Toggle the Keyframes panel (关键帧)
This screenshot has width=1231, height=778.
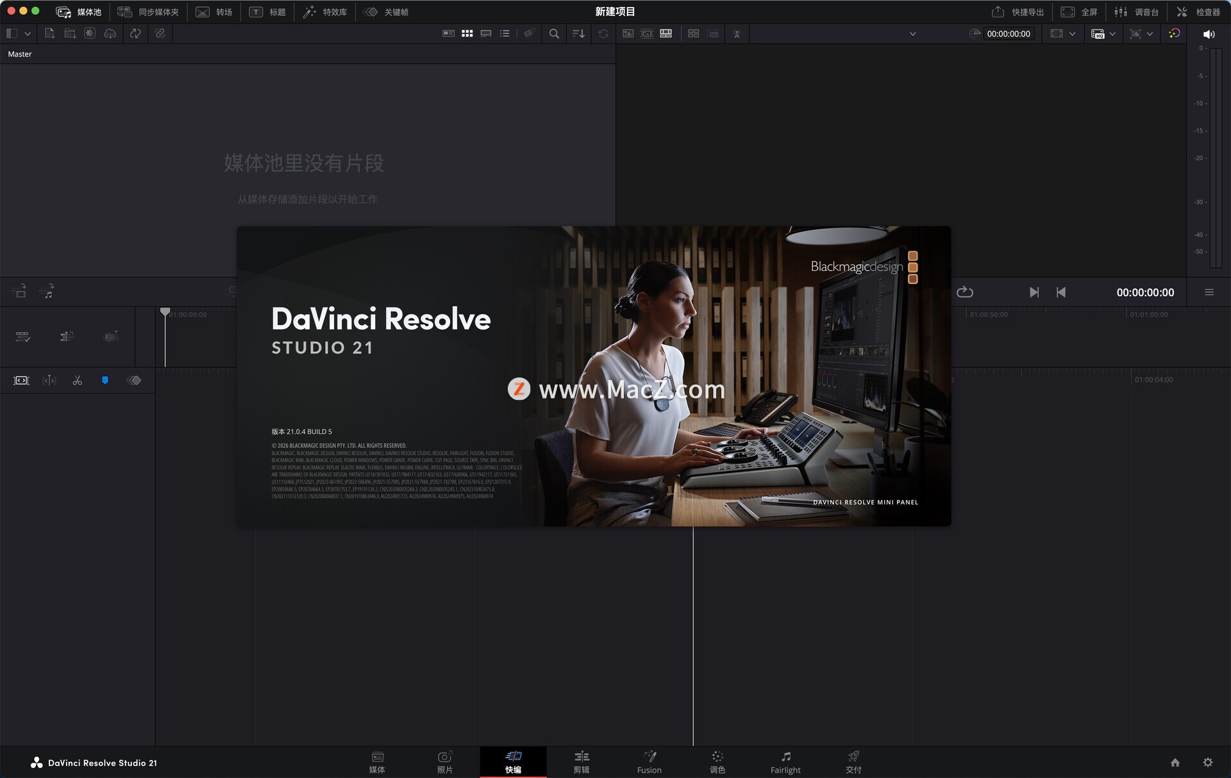(386, 12)
